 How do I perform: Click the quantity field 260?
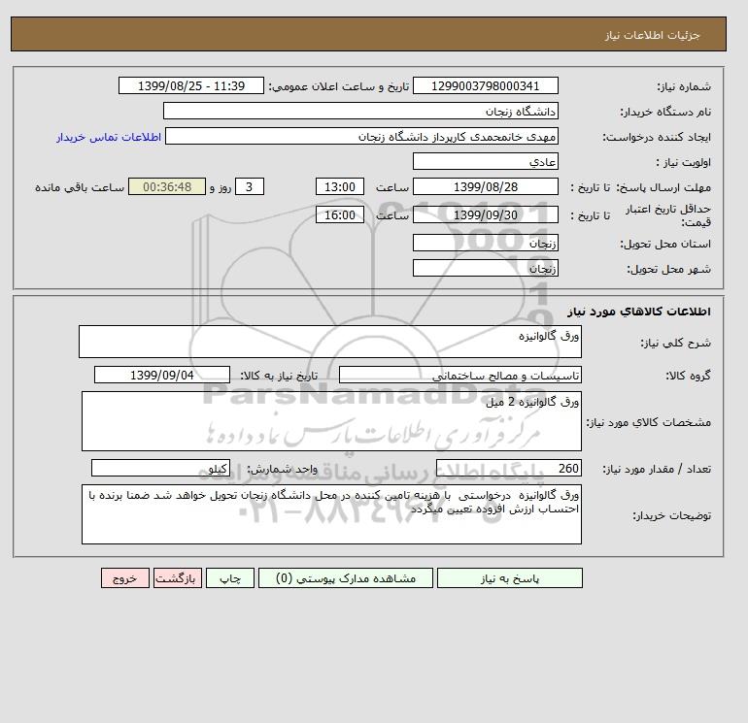(509, 469)
